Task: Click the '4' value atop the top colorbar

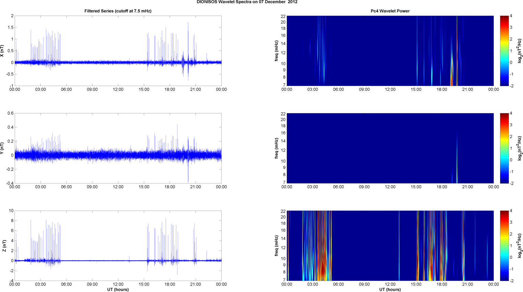Action: click(x=511, y=16)
